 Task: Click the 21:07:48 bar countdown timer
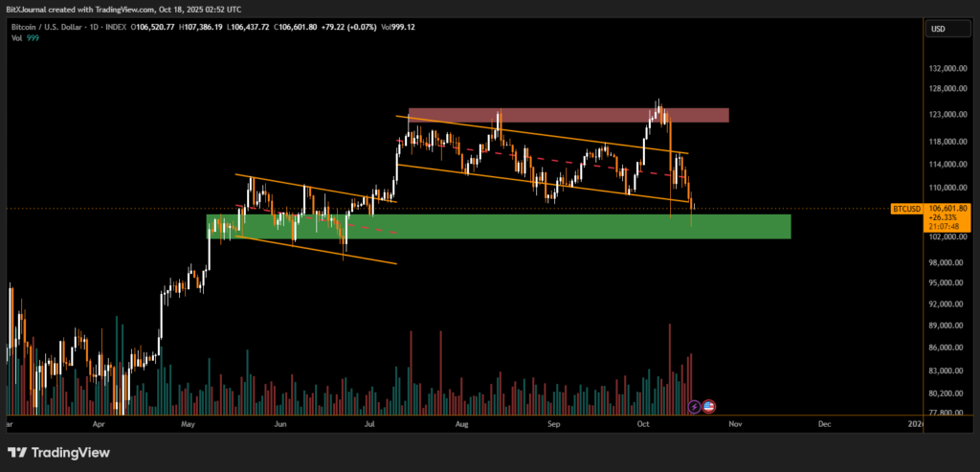click(x=949, y=226)
